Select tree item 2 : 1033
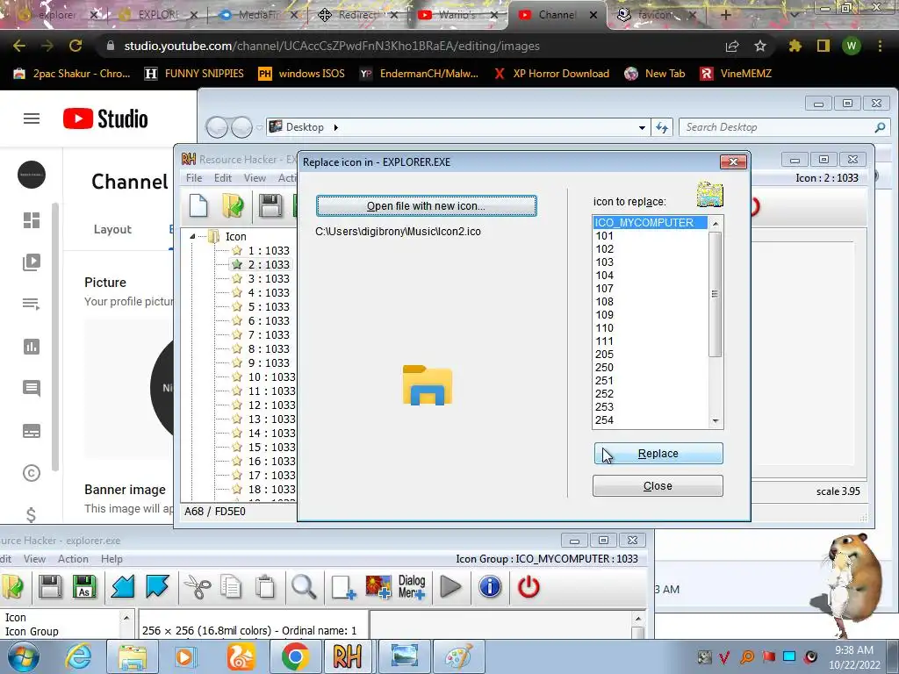This screenshot has width=899, height=674. [269, 265]
